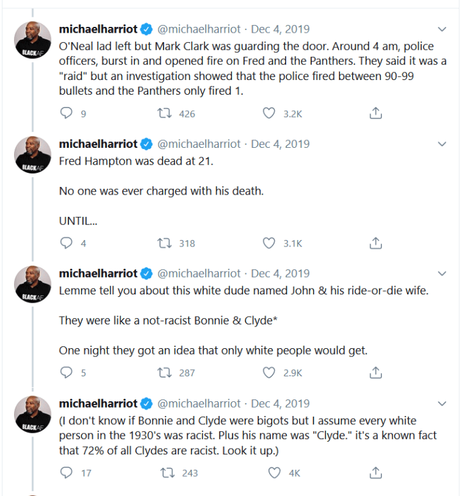Like the tweet with 3.1K likes
Viewport: 462px width, 496px height.
(269, 243)
